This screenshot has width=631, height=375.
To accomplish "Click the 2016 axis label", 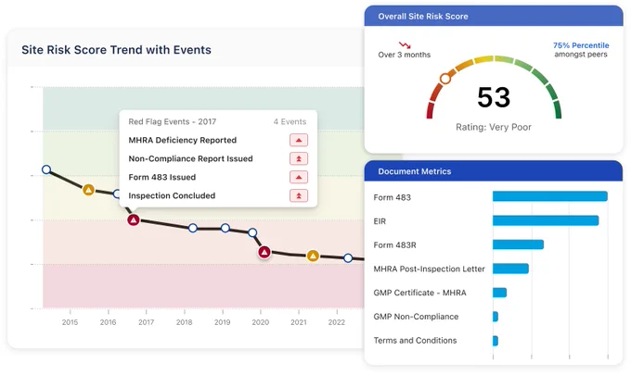I will tap(108, 322).
